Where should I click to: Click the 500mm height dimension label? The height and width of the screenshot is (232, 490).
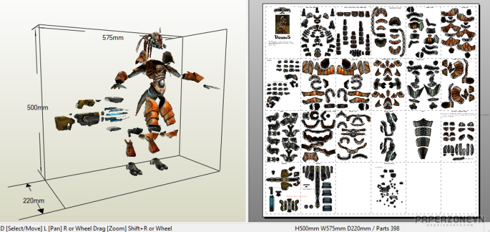point(37,107)
